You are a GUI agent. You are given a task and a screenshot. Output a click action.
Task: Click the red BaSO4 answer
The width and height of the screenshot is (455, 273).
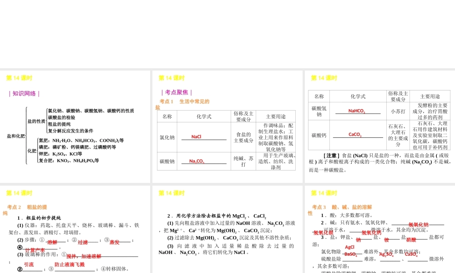pyautogui.click(x=350, y=254)
